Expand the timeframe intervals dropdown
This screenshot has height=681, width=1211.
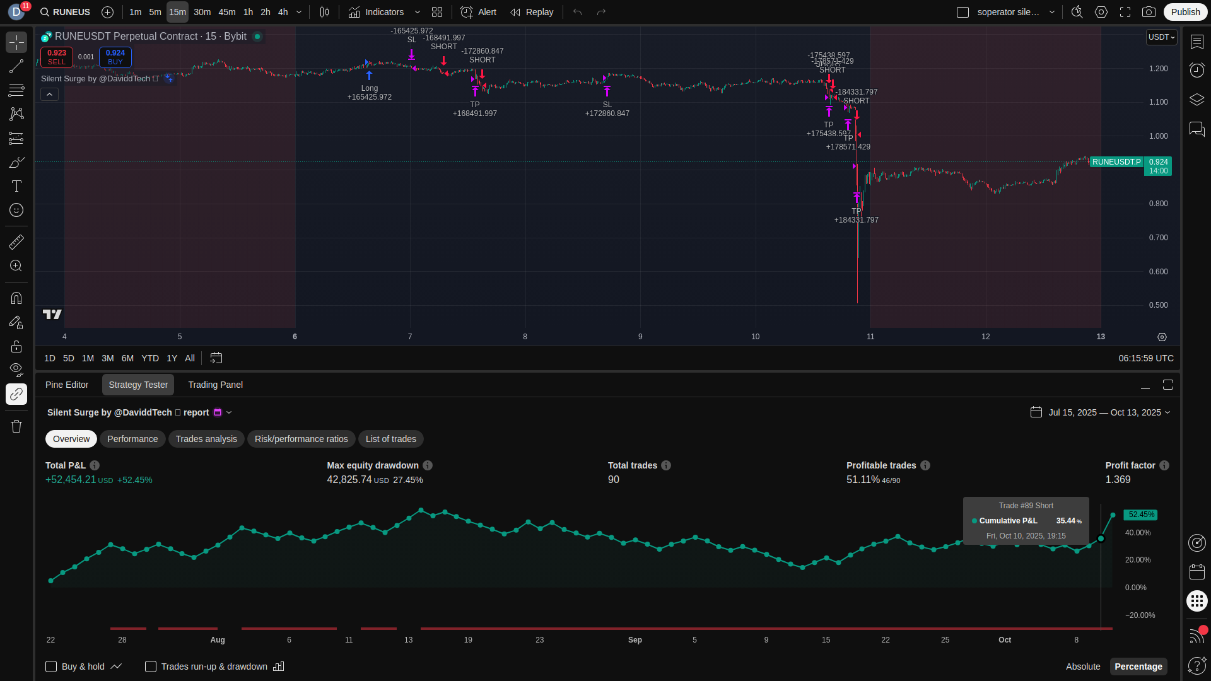tap(299, 12)
